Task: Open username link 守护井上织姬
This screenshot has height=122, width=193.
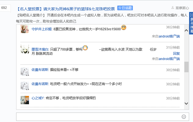Action: point(41,29)
